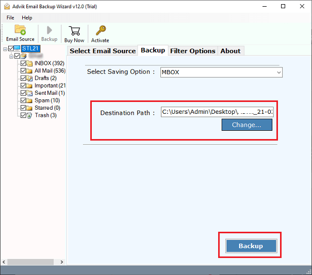Viewport: 312px width, 275px height.
Task: Switch to the About tab
Action: pyautogui.click(x=231, y=51)
